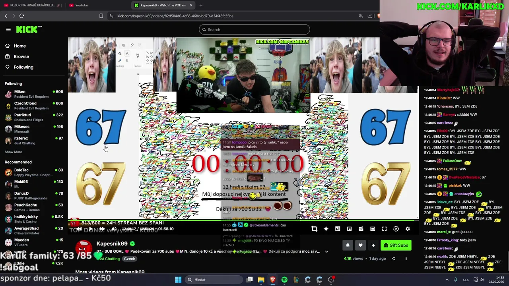Open followed channel itsterez

(34, 141)
